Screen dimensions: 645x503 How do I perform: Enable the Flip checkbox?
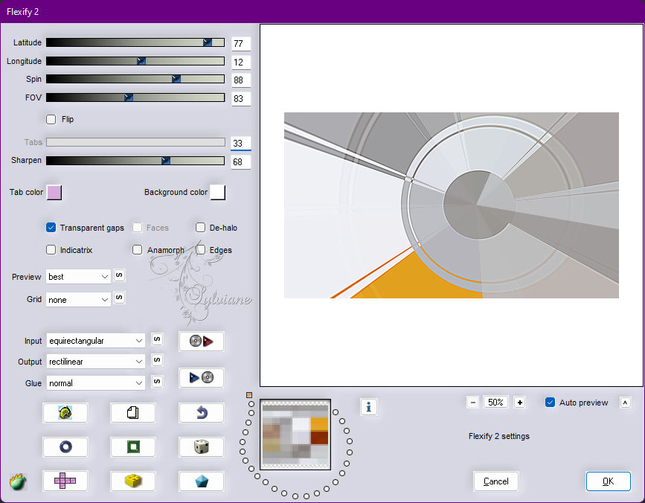(x=51, y=119)
